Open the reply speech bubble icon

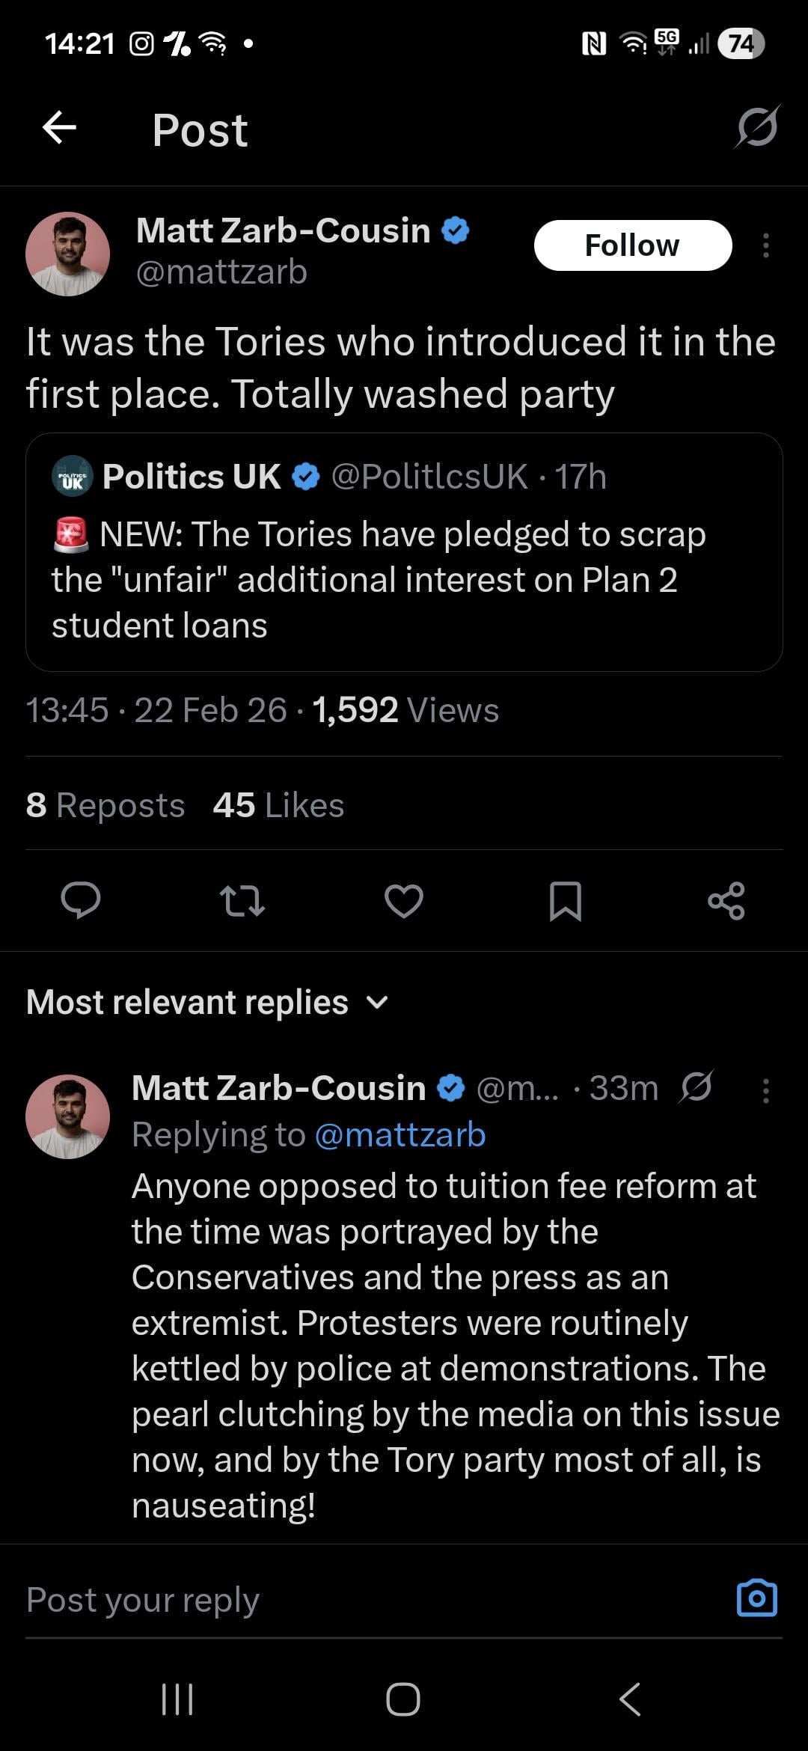81,900
